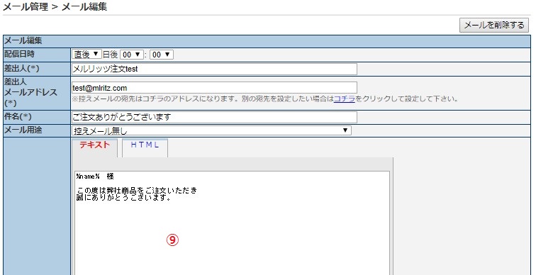Click the メール管理 > メール編集 page heading
This screenshot has width=536, height=275.
[x=55, y=7]
